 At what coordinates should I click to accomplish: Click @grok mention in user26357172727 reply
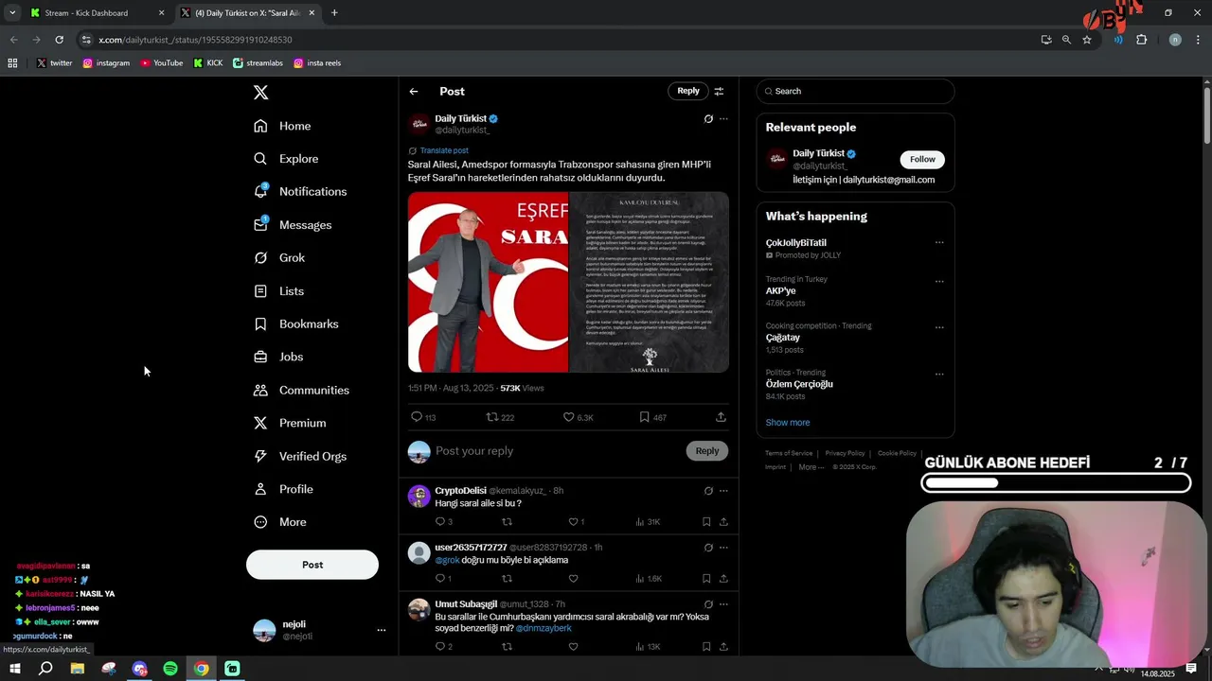[x=447, y=560]
